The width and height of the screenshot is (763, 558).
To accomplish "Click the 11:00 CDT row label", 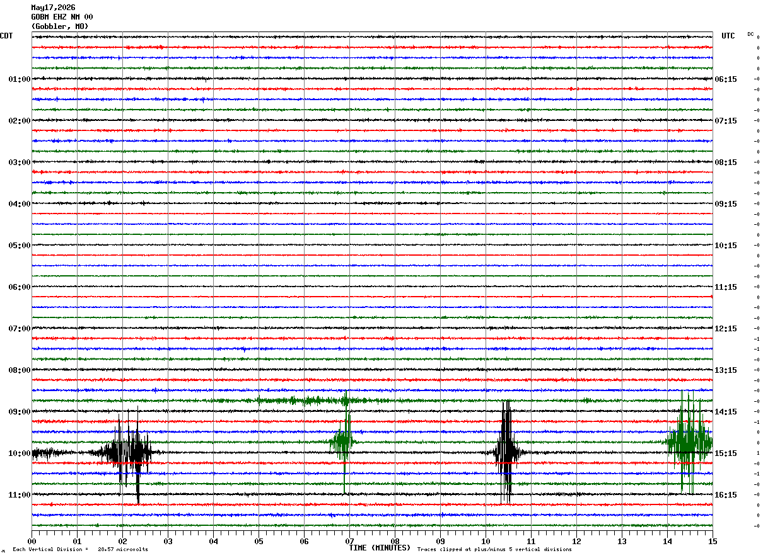I will [x=20, y=495].
